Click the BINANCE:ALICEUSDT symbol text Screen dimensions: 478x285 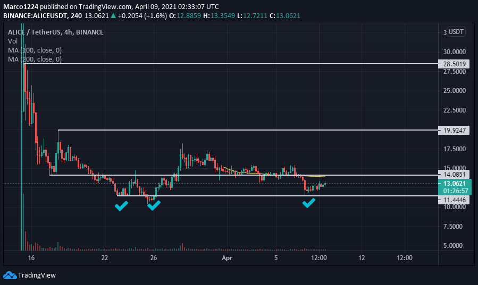[x=35, y=15]
